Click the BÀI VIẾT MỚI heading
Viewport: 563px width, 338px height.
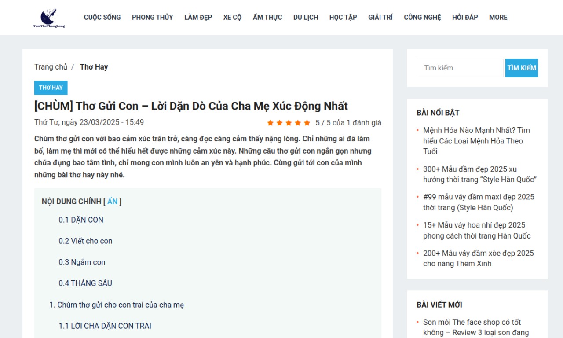(x=439, y=305)
